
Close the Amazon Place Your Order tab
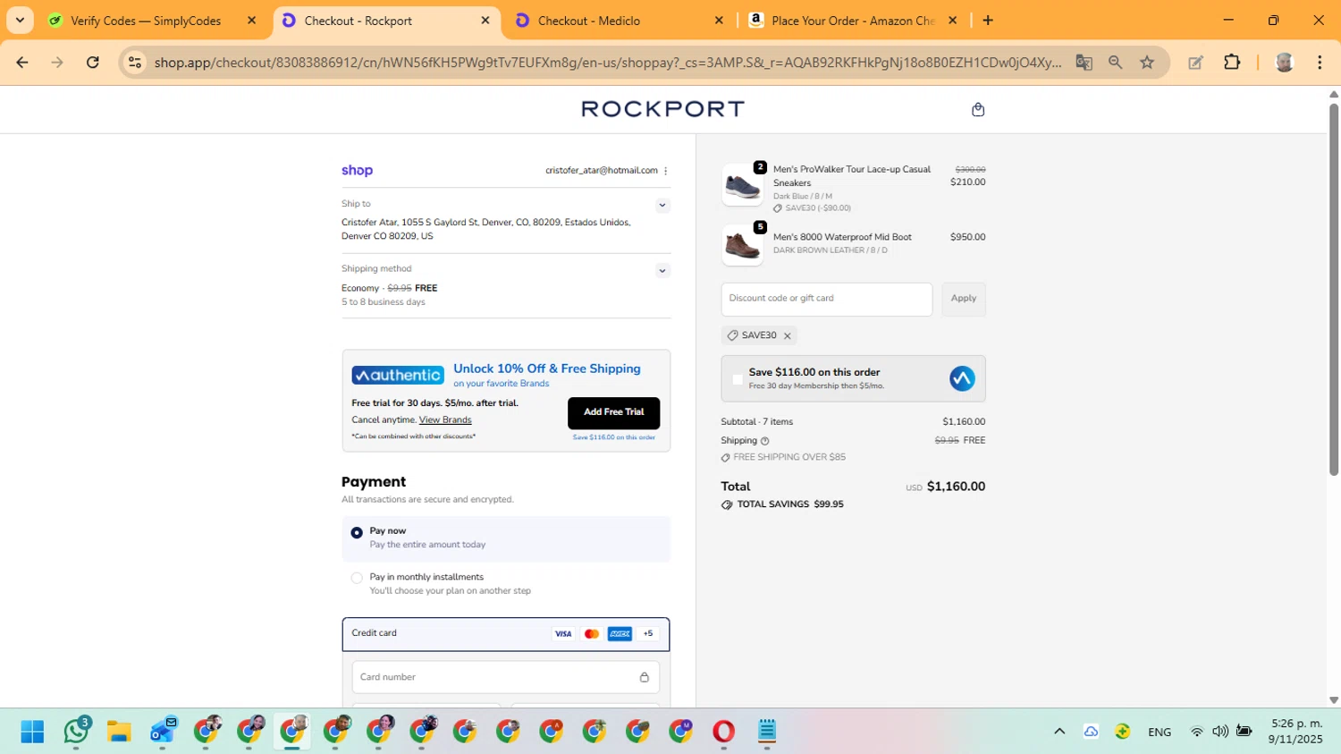[x=952, y=21]
